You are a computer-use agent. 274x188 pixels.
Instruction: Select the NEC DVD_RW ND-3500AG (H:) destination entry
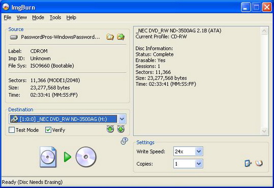pos(63,119)
